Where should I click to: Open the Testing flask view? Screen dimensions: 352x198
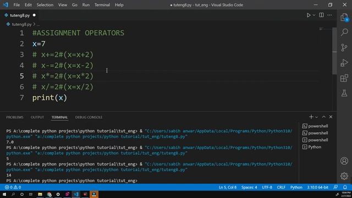[x=344, y=93]
